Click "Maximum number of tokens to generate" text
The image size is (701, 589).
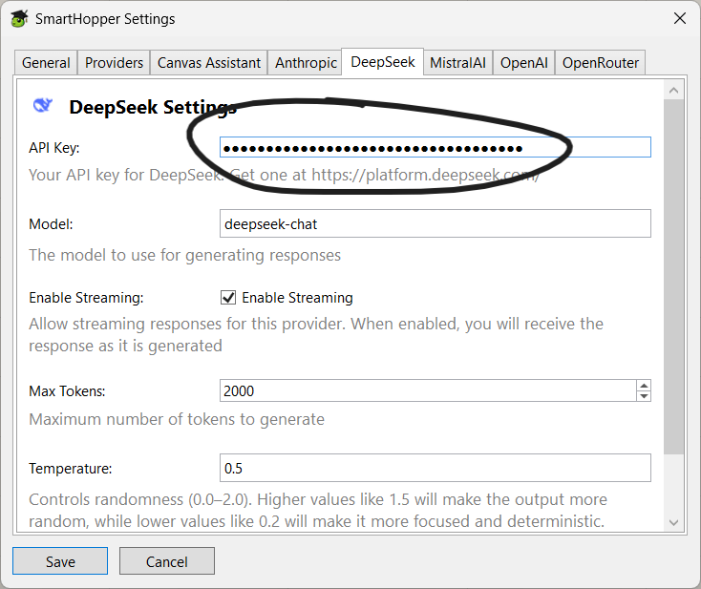tap(177, 420)
